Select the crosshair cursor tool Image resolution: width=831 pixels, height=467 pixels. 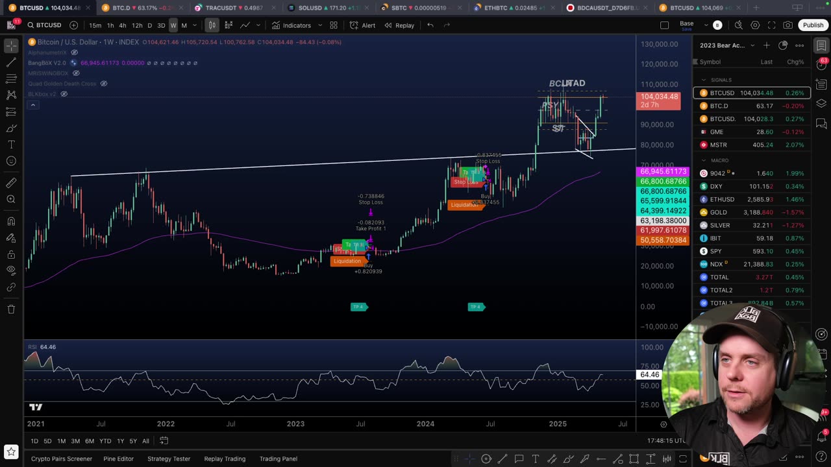(x=11, y=46)
